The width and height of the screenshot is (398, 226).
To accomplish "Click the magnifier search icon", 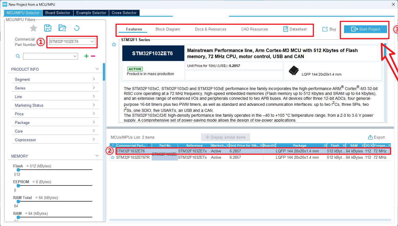I will [x=18, y=56].
